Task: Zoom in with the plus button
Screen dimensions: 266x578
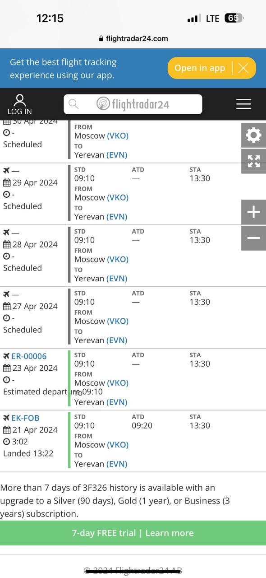Action: (x=253, y=212)
